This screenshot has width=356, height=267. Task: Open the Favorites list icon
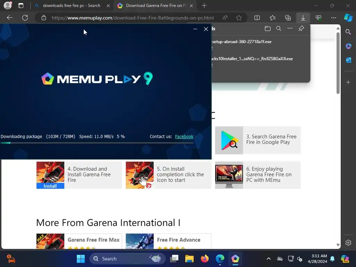pyautogui.click(x=273, y=18)
